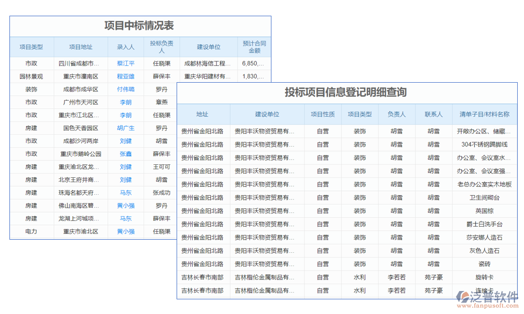524x314 pixels.
Task: Click the 预计合同金额 column header
Action: click(254, 47)
